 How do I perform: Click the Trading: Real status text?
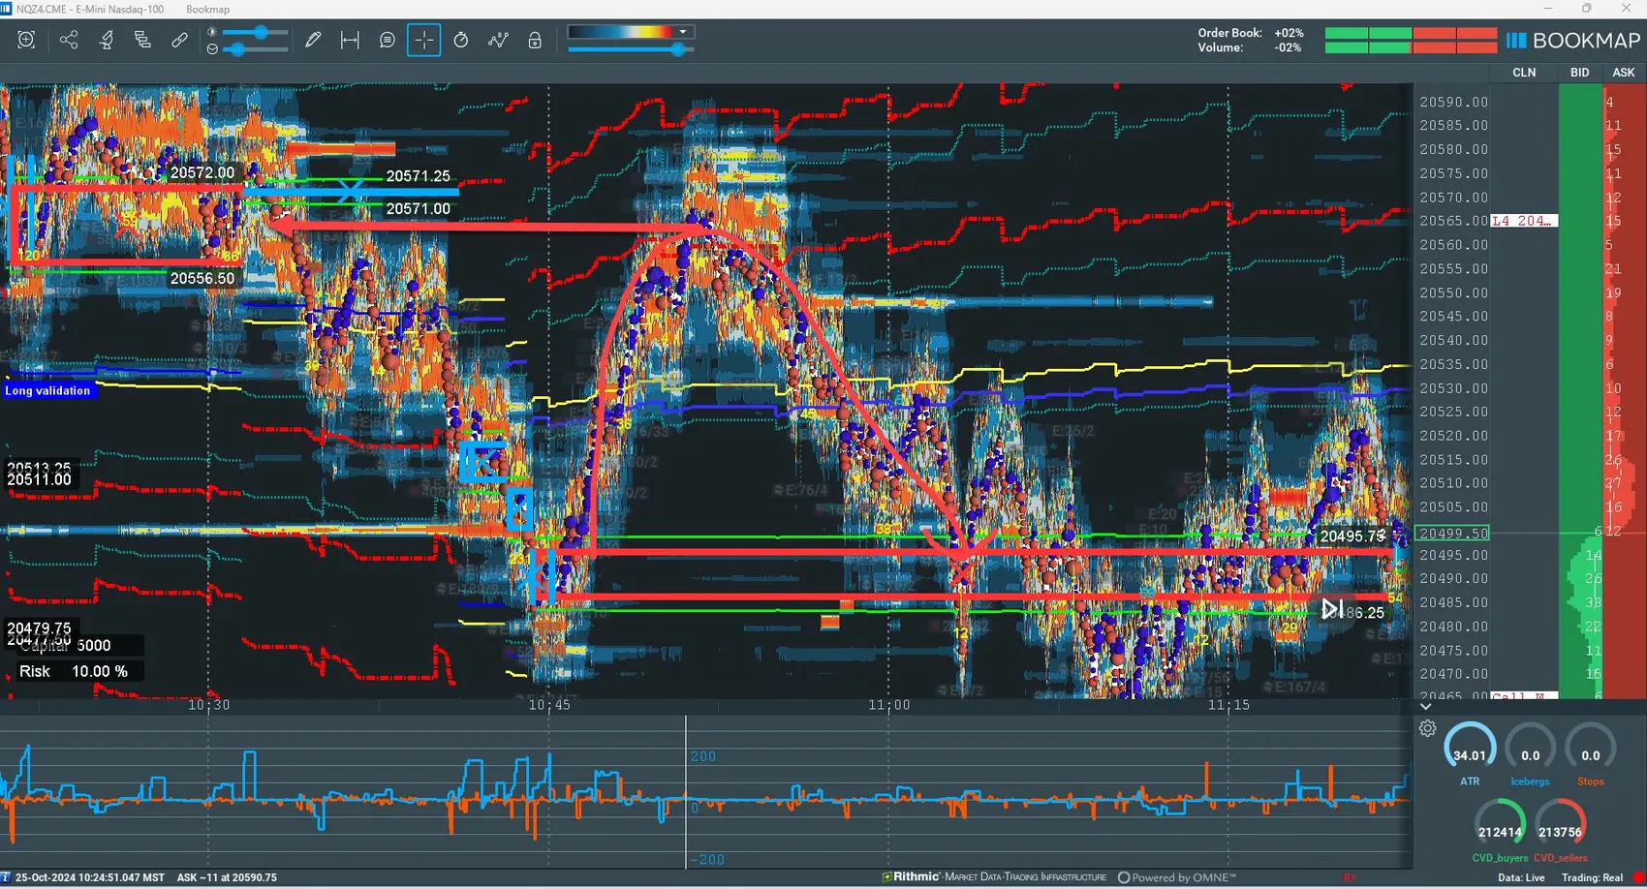click(1592, 877)
